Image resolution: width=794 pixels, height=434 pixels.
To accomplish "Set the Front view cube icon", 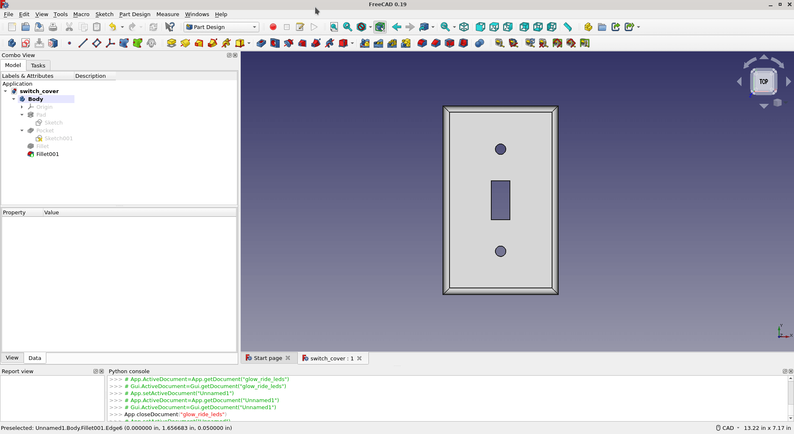I will [480, 27].
